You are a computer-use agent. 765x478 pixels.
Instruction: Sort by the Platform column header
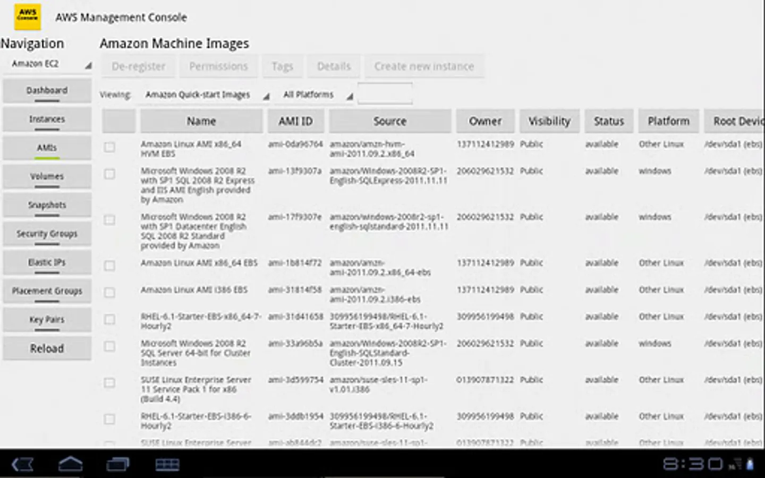tap(668, 121)
